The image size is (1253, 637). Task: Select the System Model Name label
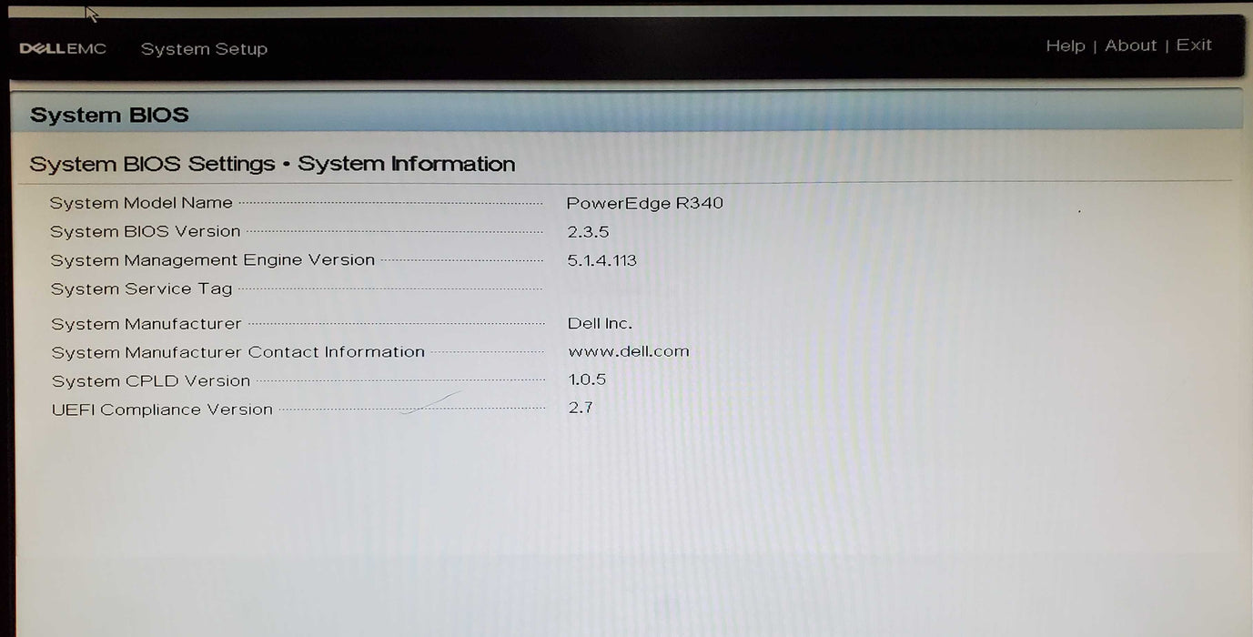coord(141,203)
